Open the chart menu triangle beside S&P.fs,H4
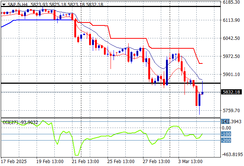 click(4, 4)
